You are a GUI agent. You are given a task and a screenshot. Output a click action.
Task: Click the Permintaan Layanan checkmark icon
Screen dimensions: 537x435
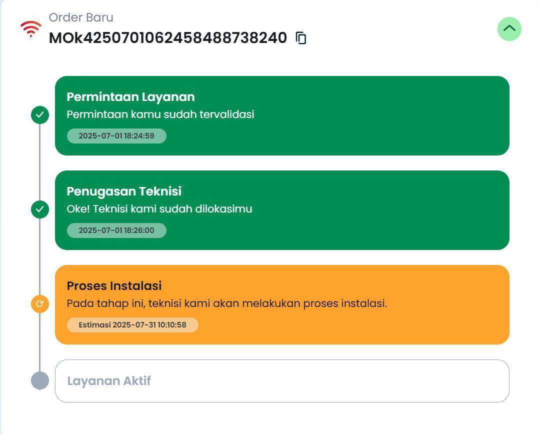[x=39, y=114]
